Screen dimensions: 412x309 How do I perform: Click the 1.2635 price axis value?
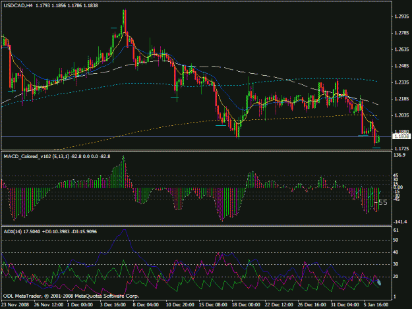coord(401,49)
